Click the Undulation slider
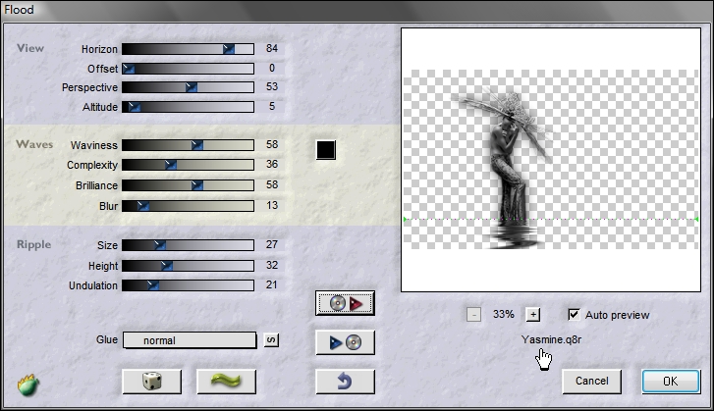This screenshot has height=411, width=714. (x=188, y=285)
